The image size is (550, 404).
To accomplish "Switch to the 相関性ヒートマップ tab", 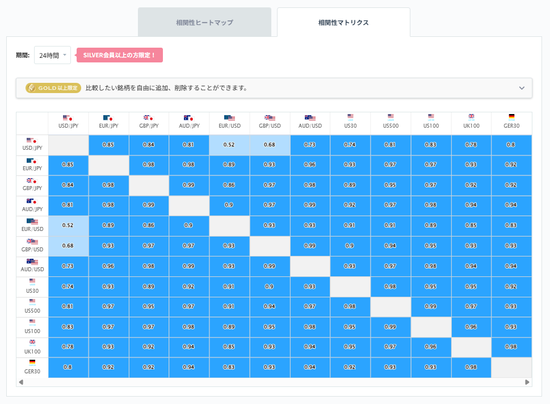I will (204, 22).
